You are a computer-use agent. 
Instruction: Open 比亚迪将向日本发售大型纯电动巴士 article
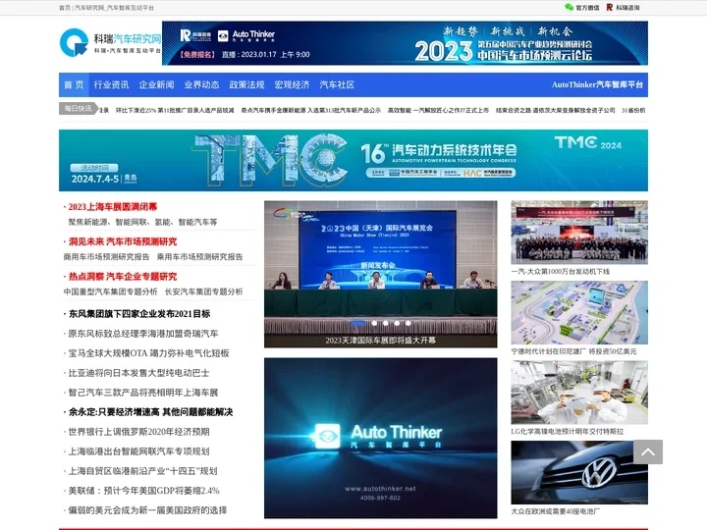pyautogui.click(x=138, y=373)
